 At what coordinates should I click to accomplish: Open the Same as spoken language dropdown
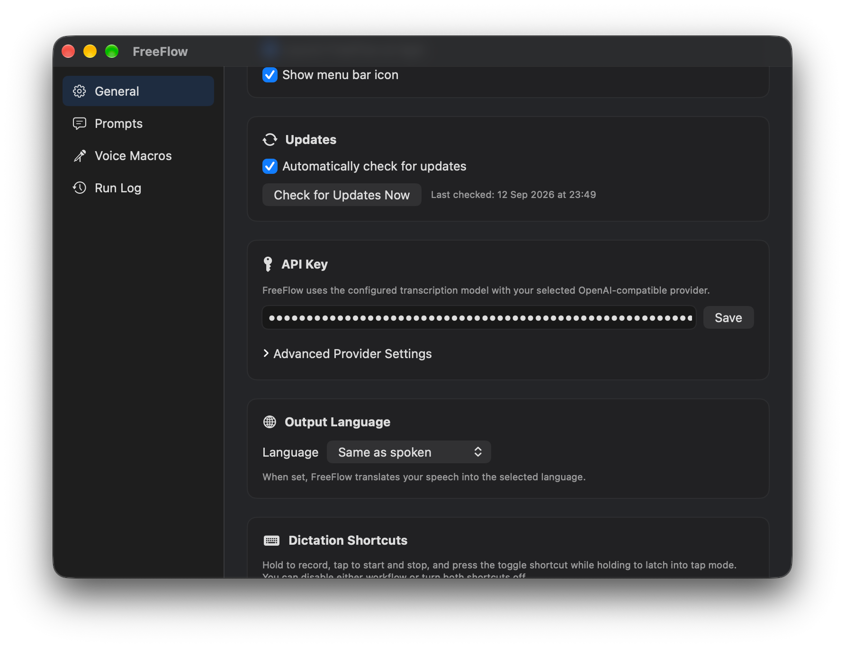[409, 452]
